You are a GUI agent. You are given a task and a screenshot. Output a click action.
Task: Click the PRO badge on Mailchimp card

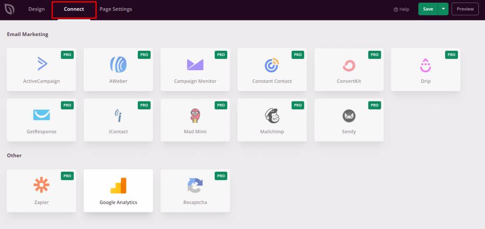click(x=298, y=105)
